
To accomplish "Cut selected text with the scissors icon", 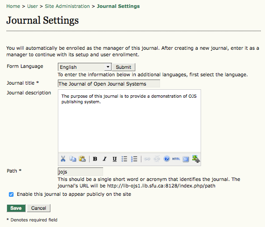I will tap(63, 159).
